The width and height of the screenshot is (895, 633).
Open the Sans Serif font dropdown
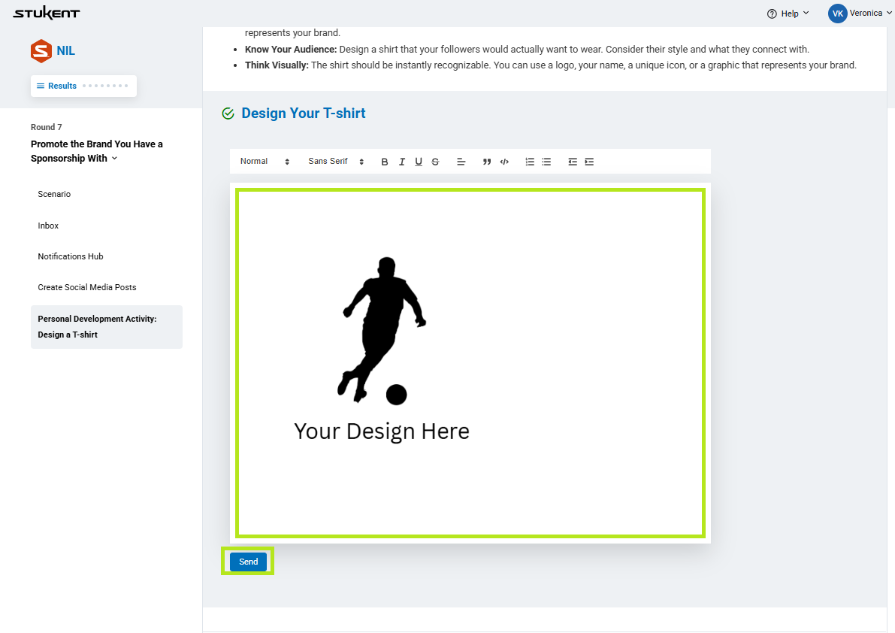(x=336, y=162)
